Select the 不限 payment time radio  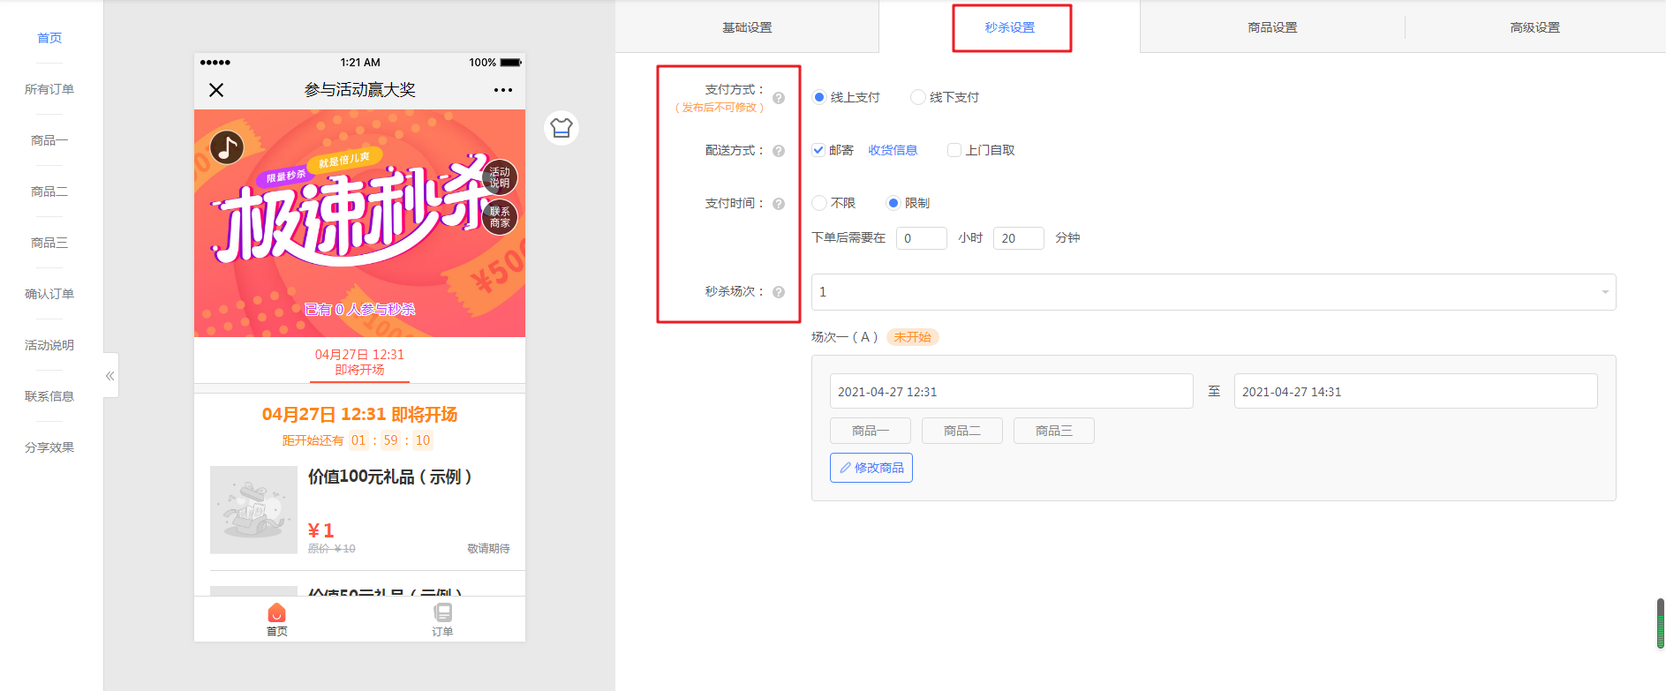[819, 203]
